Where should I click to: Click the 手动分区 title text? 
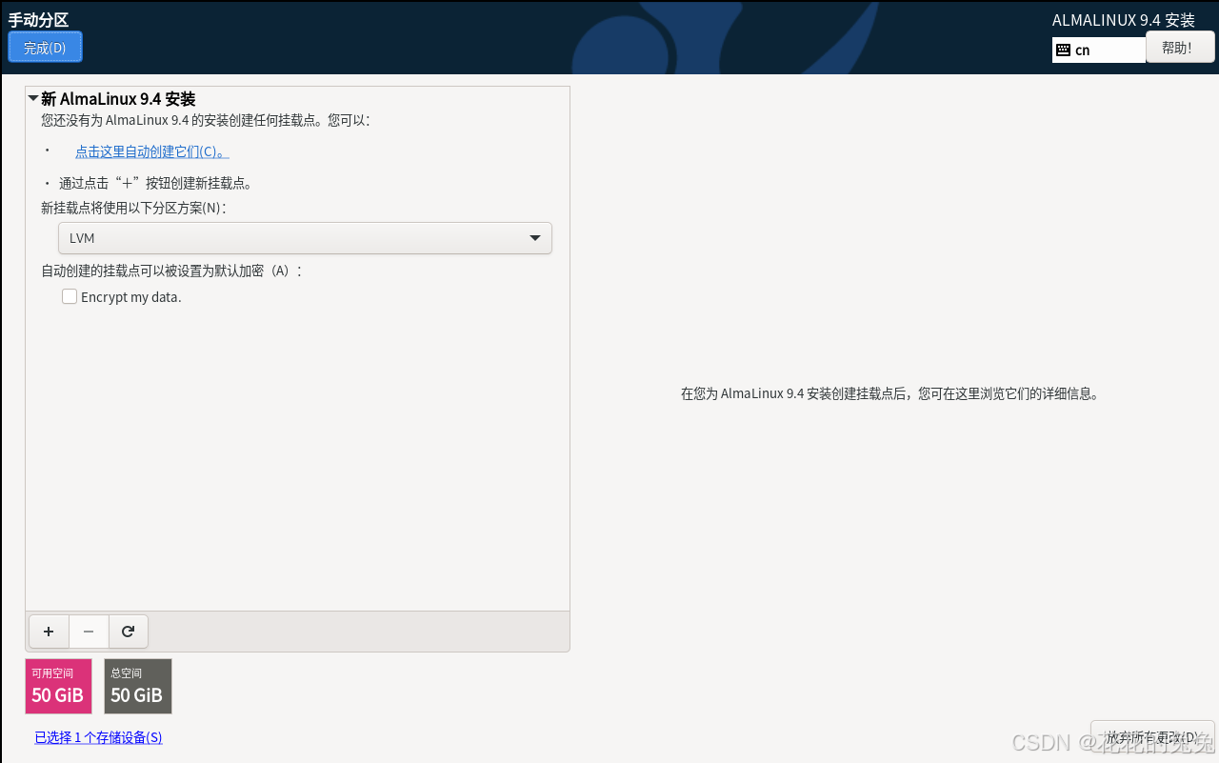pos(38,20)
